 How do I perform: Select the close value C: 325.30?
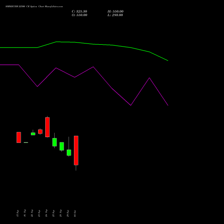tap(79, 12)
